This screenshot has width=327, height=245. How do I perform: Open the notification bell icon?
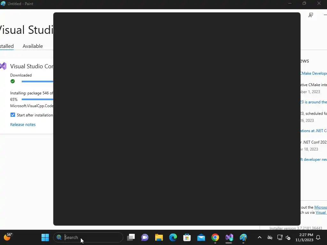click(318, 237)
